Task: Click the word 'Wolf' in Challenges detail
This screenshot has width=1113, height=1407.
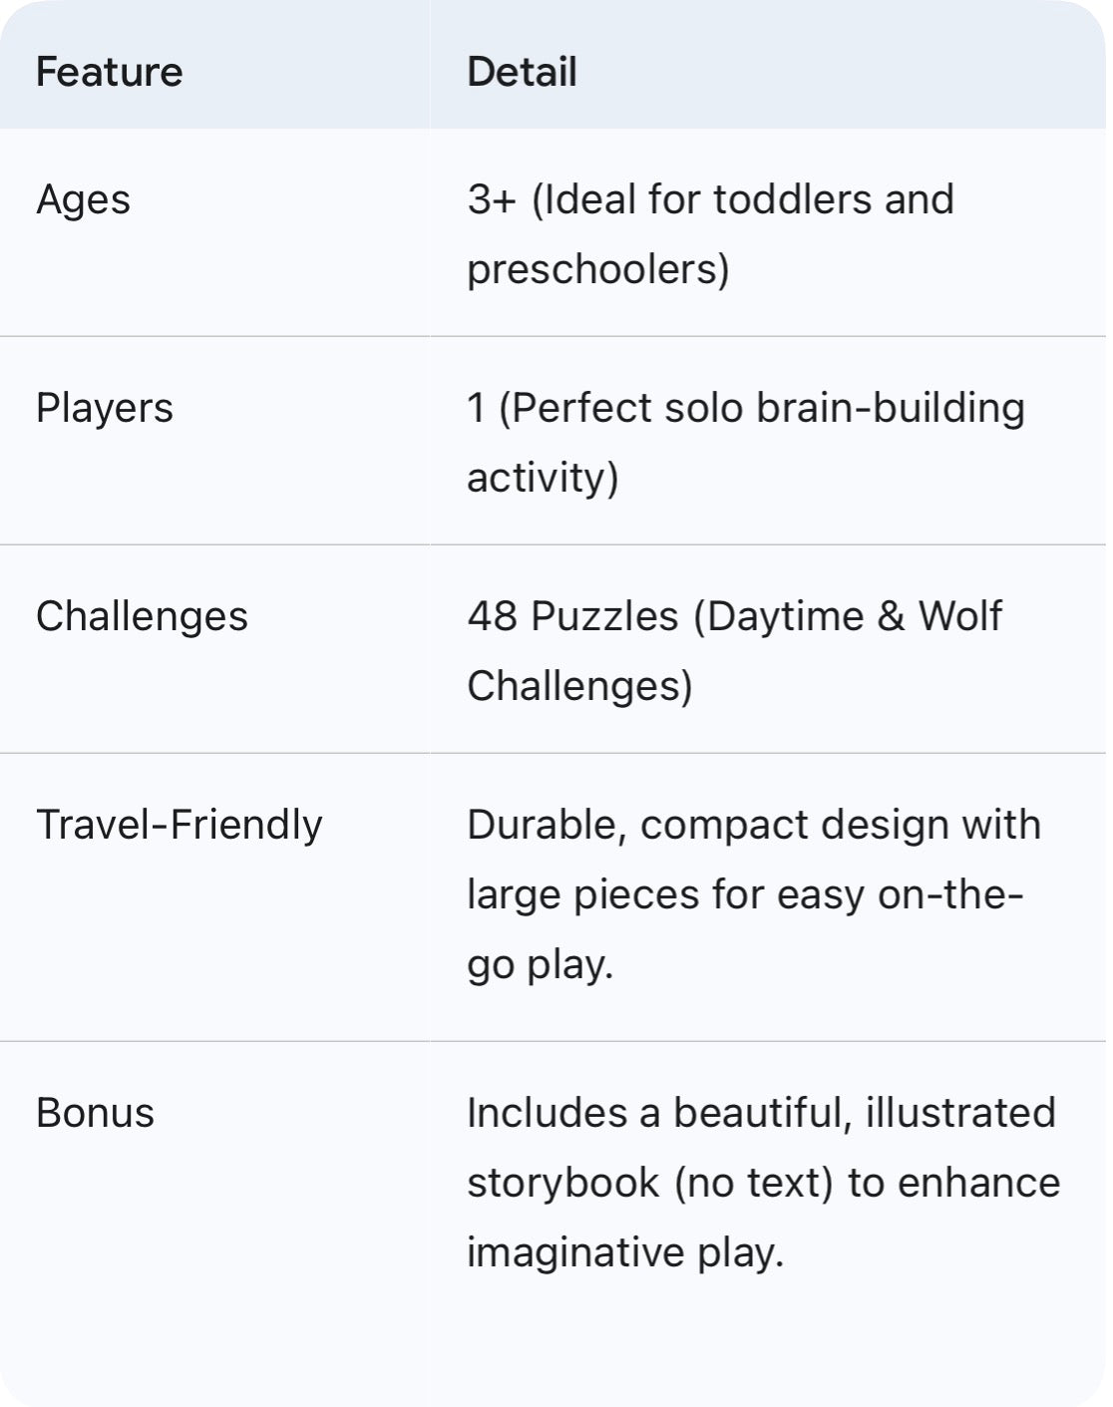Action: [959, 616]
